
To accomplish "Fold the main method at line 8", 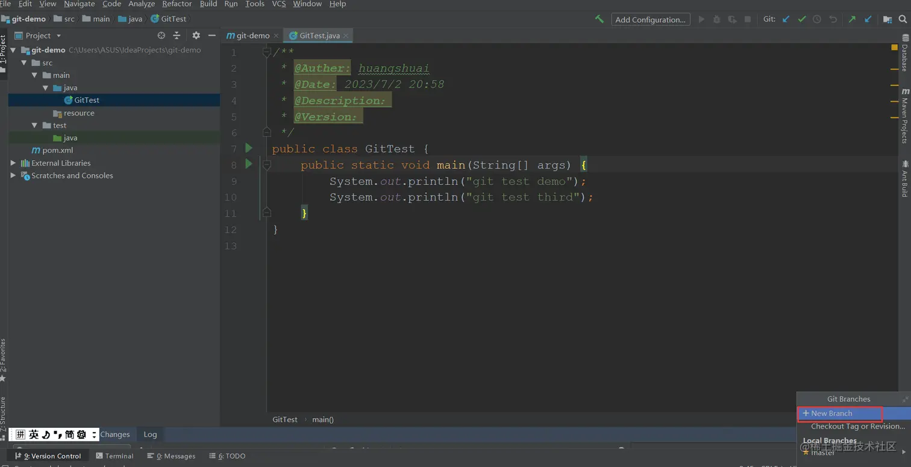I will pyautogui.click(x=267, y=165).
